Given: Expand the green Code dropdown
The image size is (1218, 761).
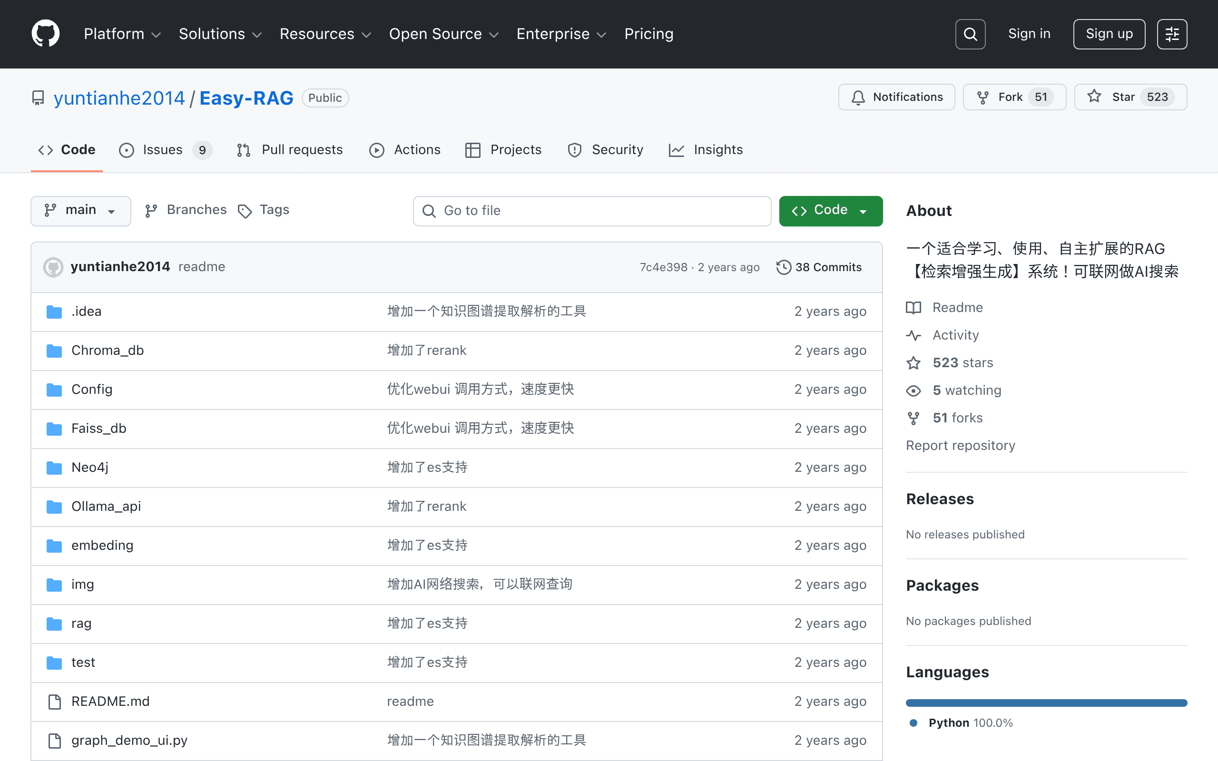Looking at the screenshot, I should point(830,211).
